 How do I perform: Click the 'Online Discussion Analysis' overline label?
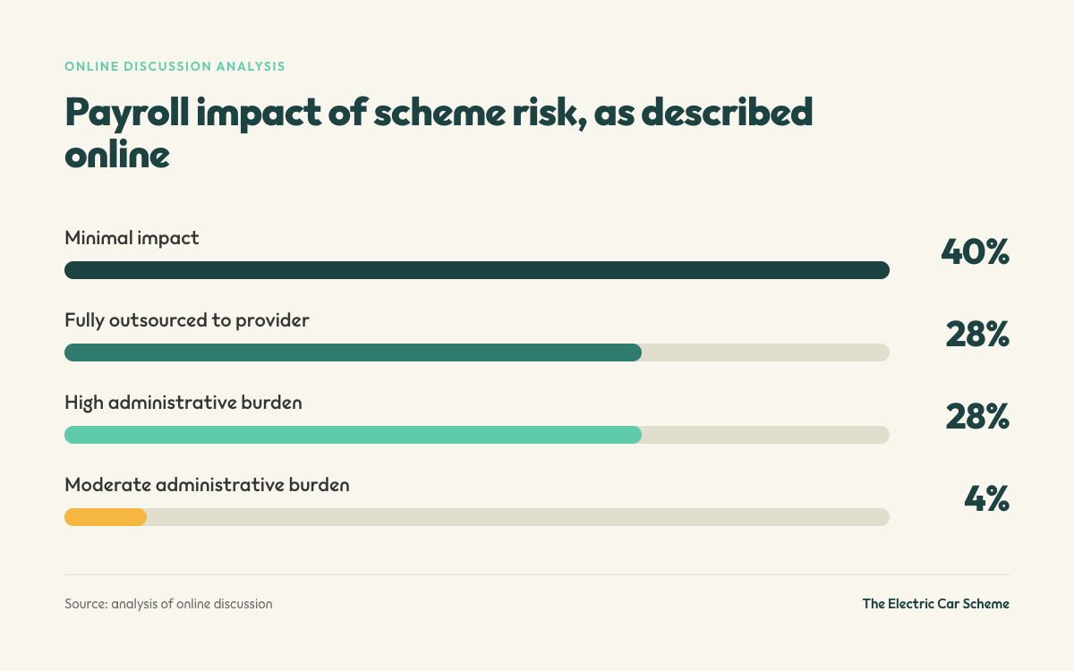(x=175, y=66)
